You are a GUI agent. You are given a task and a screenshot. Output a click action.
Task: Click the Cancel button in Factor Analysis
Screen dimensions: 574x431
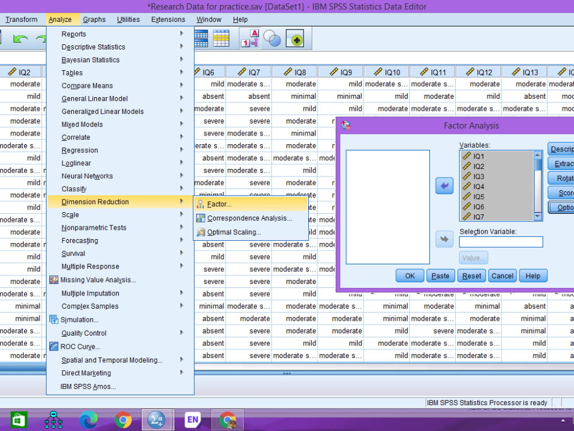pyautogui.click(x=502, y=276)
